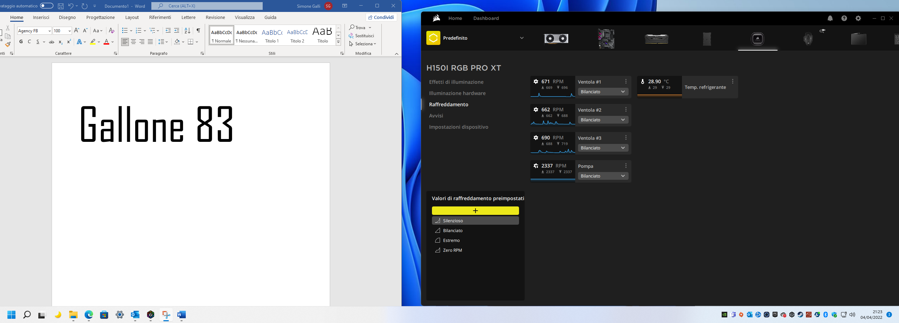This screenshot has width=899, height=323.
Task: Select the Format Painter brush
Action: 8,44
